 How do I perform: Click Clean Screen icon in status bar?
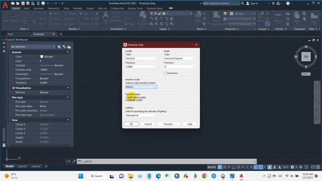pyautogui.click(x=313, y=167)
